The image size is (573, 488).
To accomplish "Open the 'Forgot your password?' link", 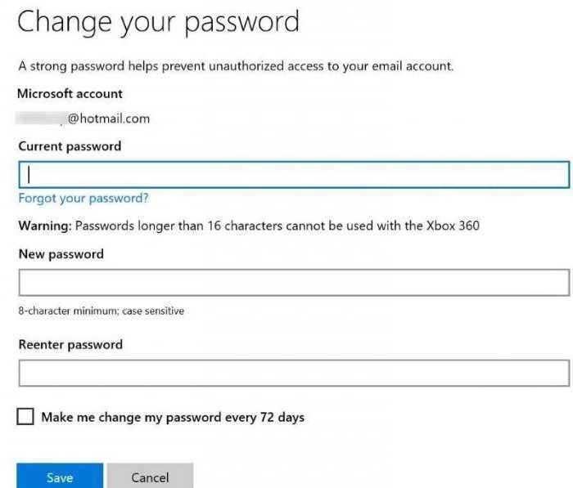I will pyautogui.click(x=83, y=198).
